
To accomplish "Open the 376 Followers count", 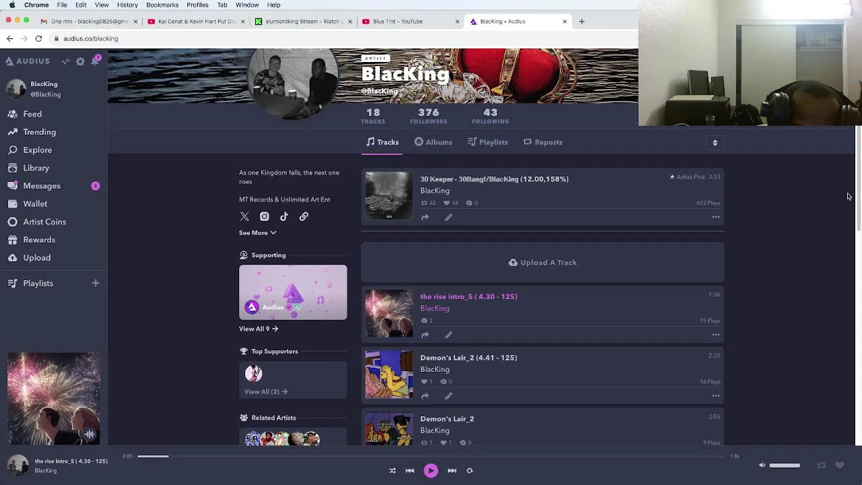I will [428, 116].
